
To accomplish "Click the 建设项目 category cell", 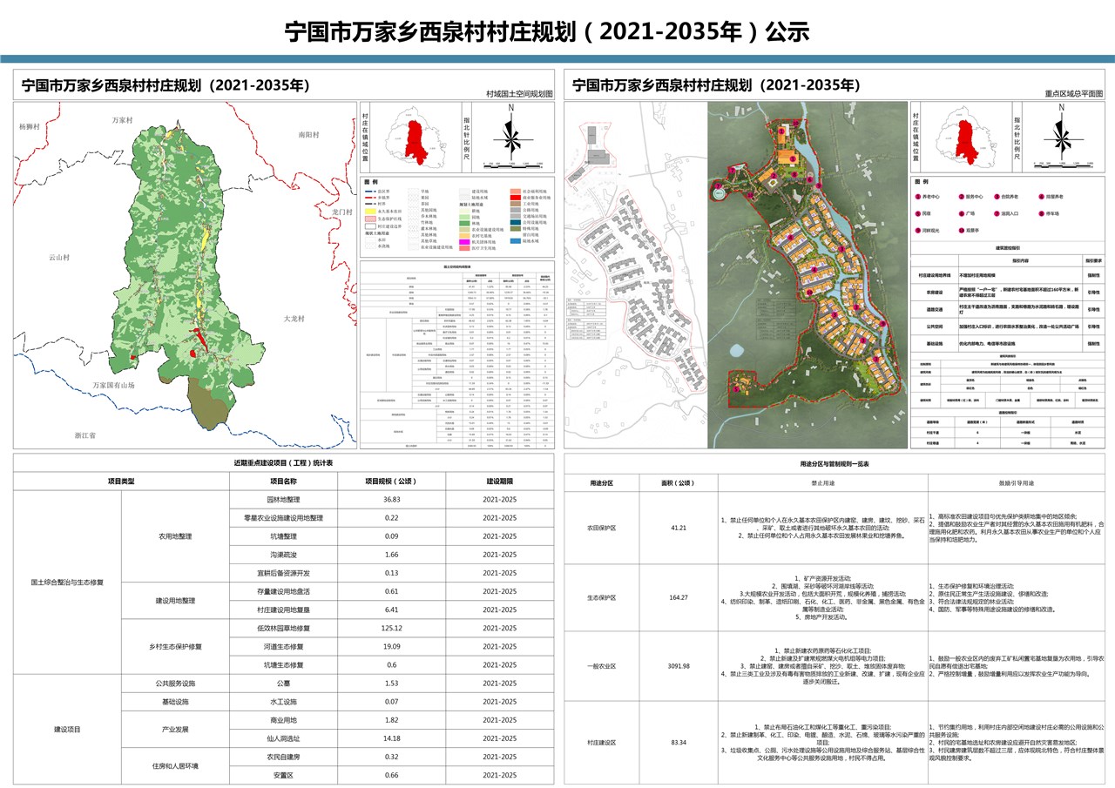I will [x=66, y=729].
